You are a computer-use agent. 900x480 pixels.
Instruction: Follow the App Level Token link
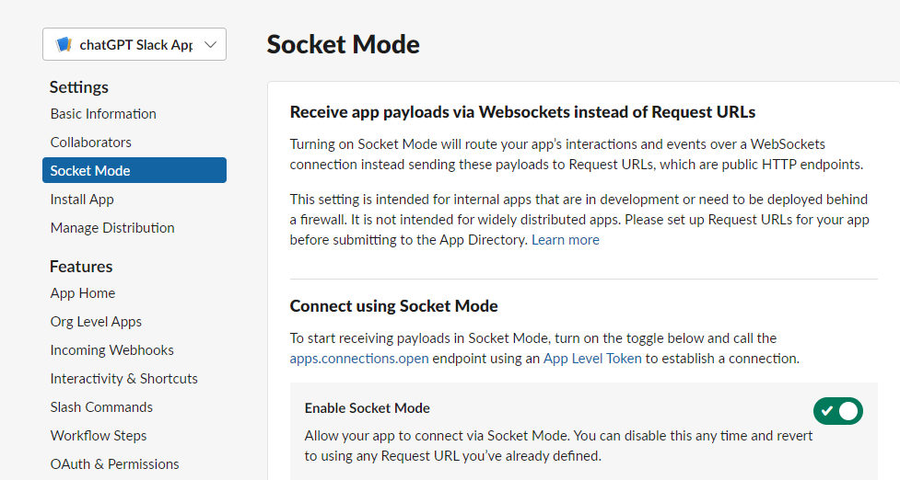[592, 359]
